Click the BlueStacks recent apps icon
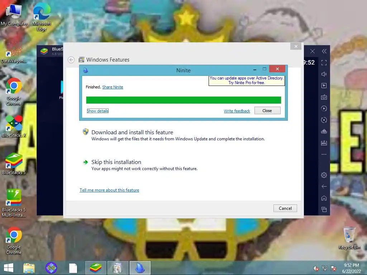 click(x=324, y=209)
